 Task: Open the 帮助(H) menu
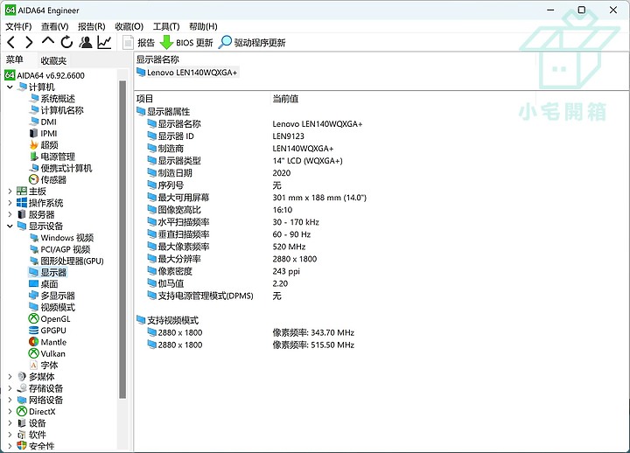point(203,26)
